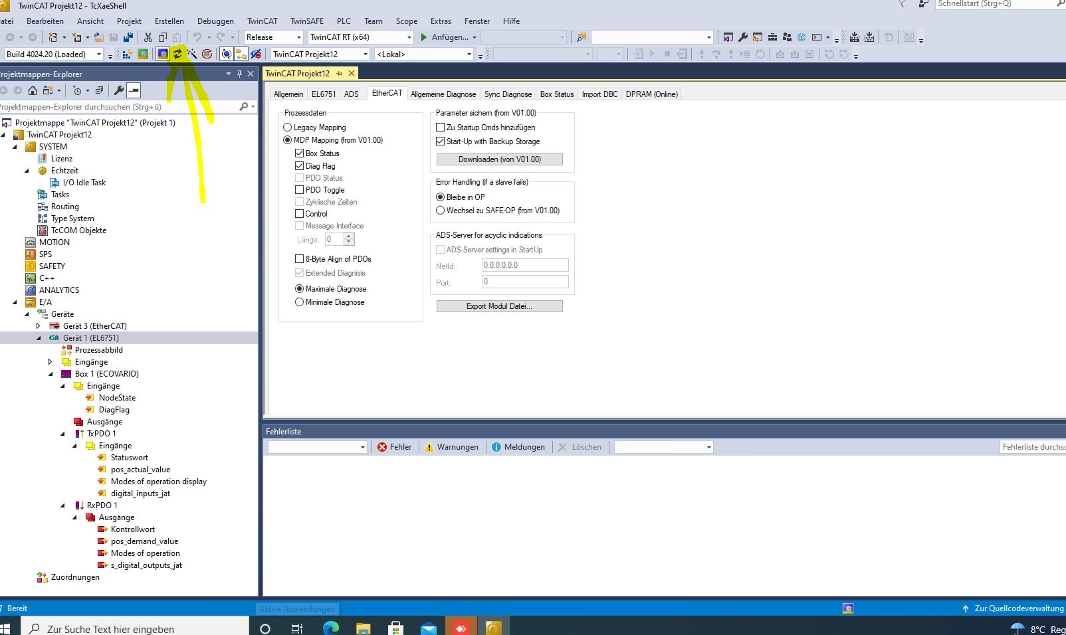Select Wechsel zu SAFE-OP radio option

(x=440, y=211)
